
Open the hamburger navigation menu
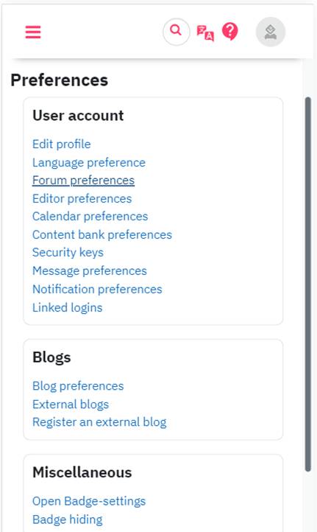point(33,32)
